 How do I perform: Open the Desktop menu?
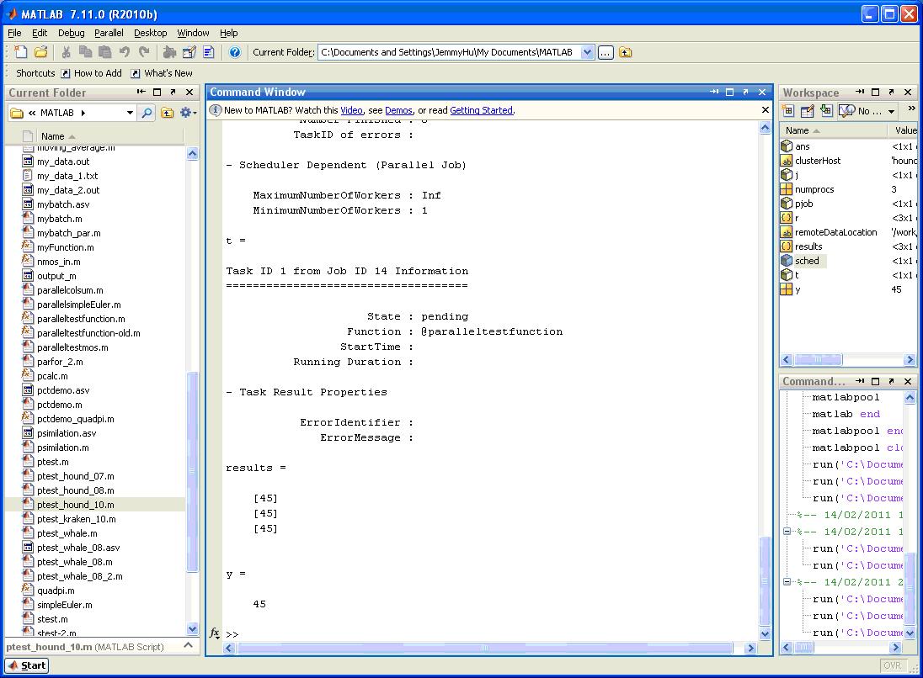coord(150,33)
